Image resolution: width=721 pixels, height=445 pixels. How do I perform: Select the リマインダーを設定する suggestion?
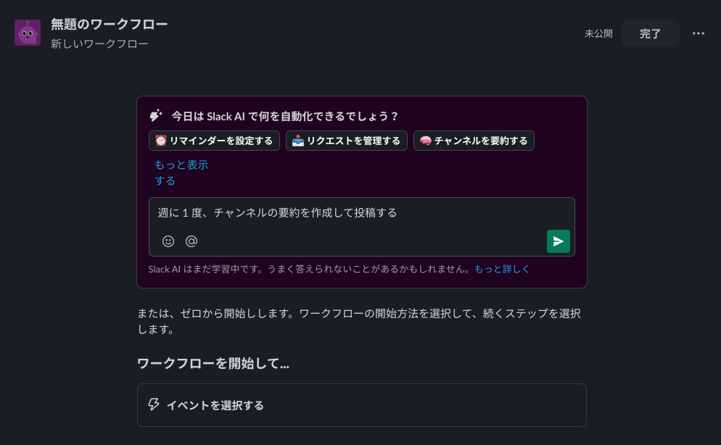(x=215, y=141)
